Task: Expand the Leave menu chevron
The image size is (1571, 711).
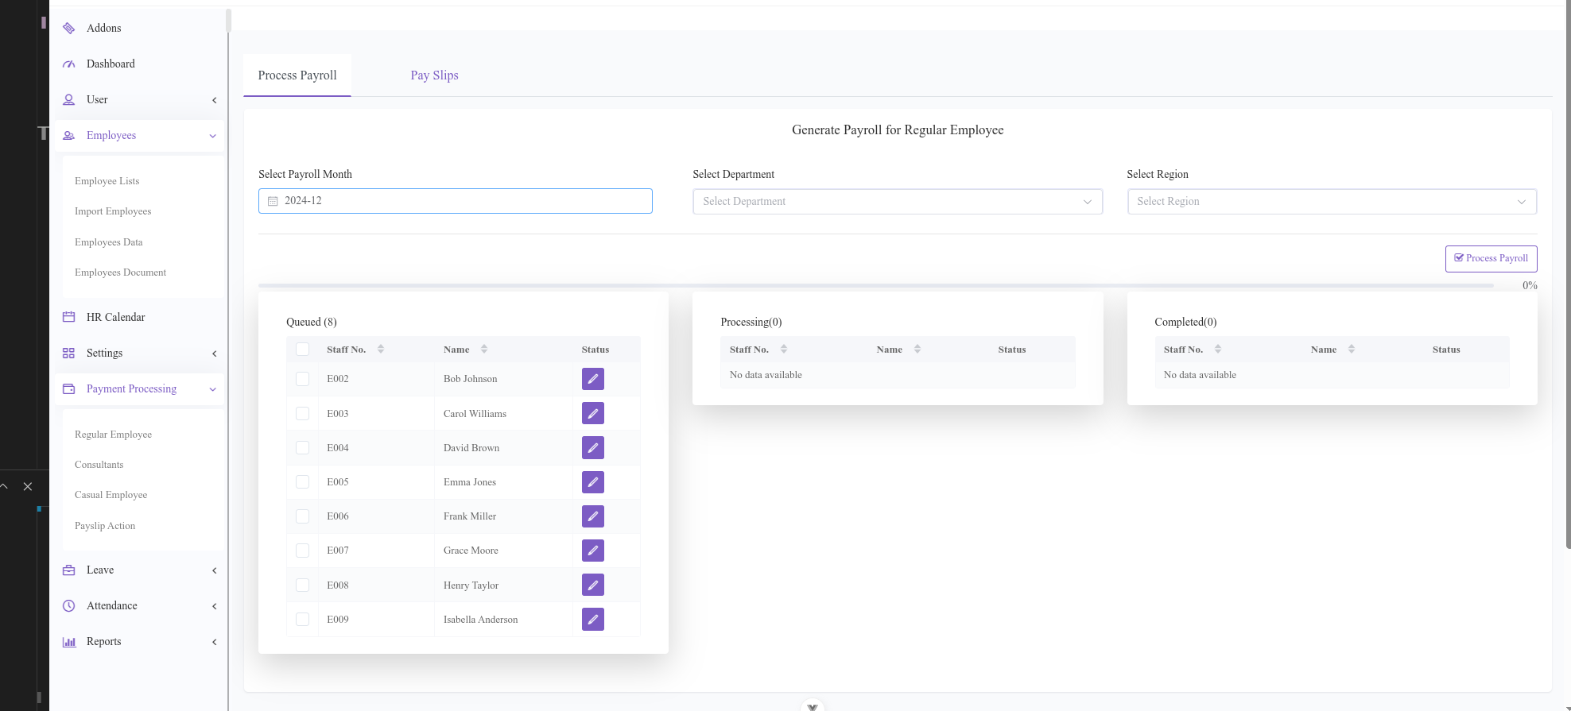Action: pos(214,570)
